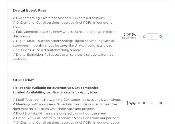The height and width of the screenshot is (124, 175).
Task: Click the checkmark before Multi-Touchpoint-Networking feature
Action: pyautogui.click(x=14, y=100)
